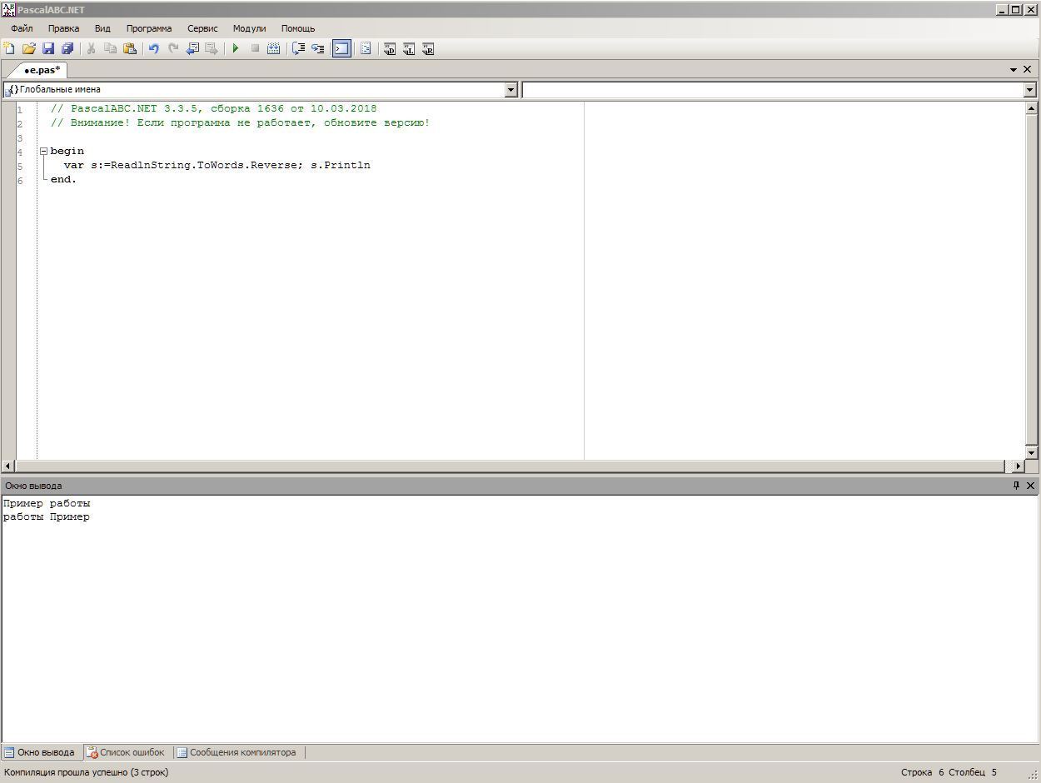This screenshot has width=1041, height=783.
Task: Save the current file with the diskette icon
Action: tap(48, 49)
